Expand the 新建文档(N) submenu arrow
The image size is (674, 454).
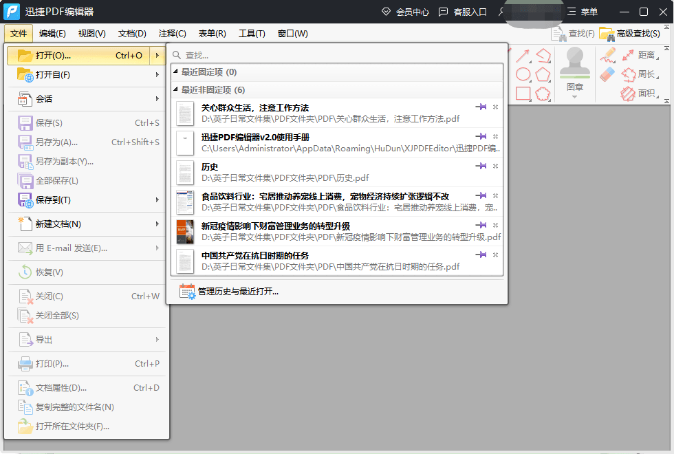157,224
